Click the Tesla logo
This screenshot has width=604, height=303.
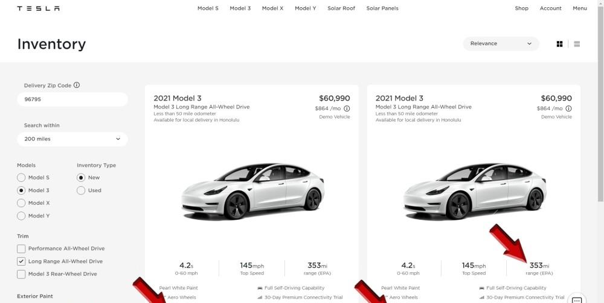[38, 8]
